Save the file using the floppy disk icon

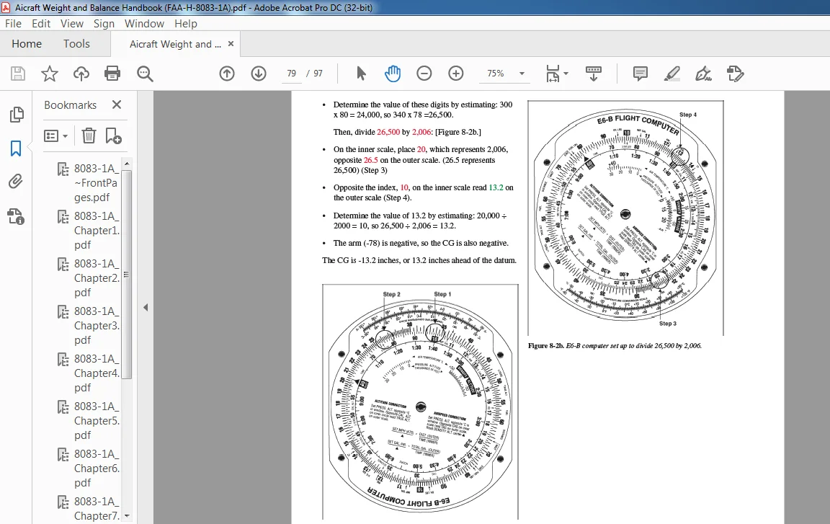tap(18, 74)
